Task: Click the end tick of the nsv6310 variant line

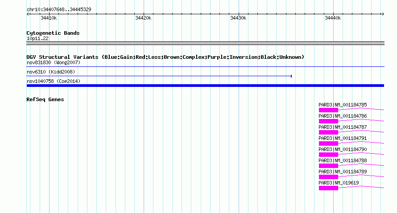Action: pyautogui.click(x=291, y=76)
